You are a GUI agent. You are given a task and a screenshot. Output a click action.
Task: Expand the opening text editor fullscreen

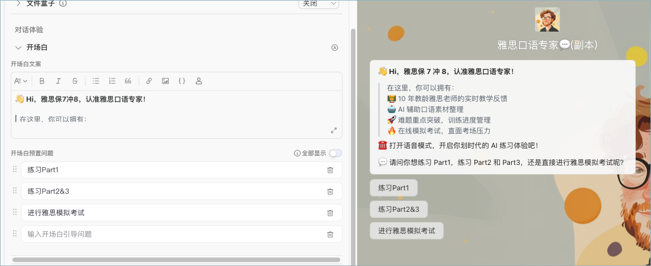pos(334,130)
